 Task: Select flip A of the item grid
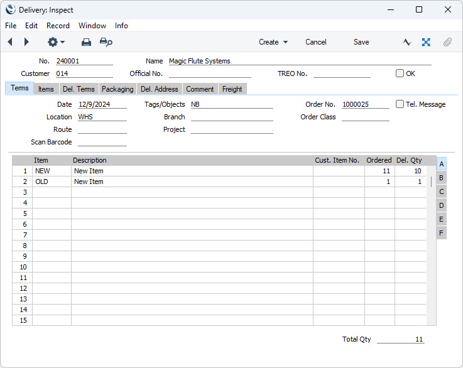(442, 164)
